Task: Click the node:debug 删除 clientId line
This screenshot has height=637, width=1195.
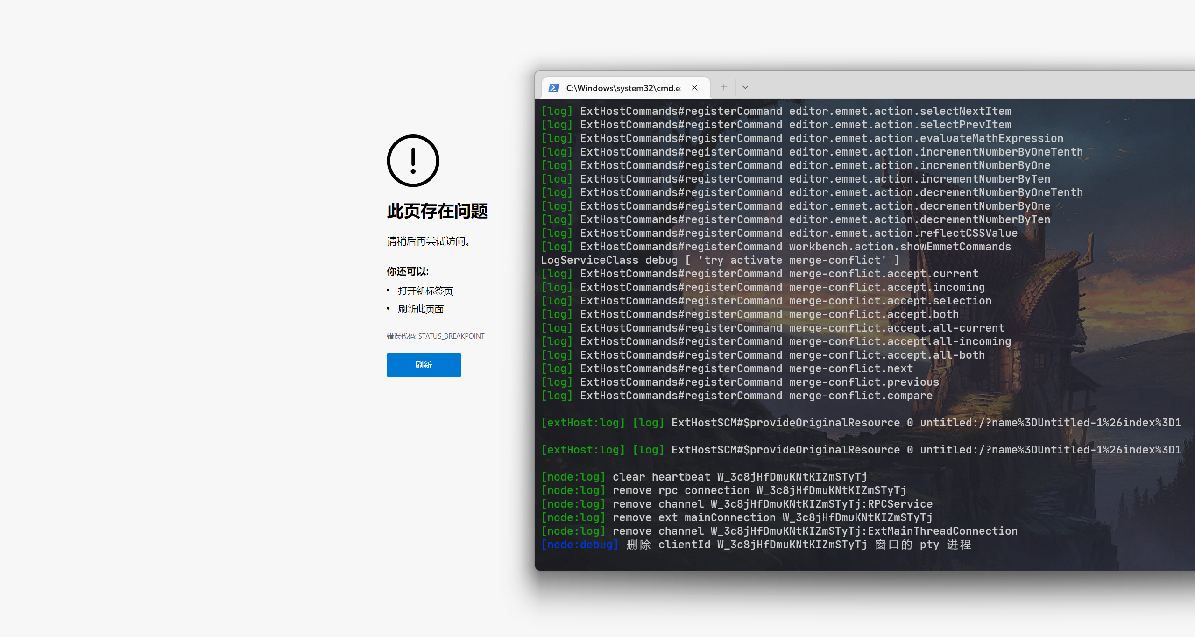Action: 756,545
